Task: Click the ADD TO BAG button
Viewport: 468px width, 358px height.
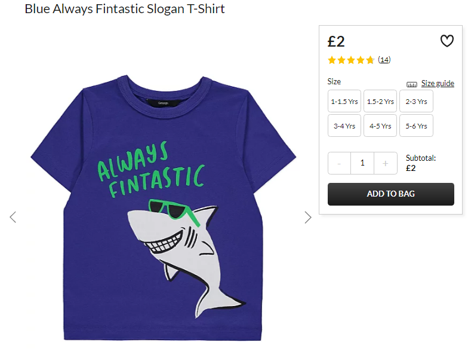Action: tap(390, 194)
